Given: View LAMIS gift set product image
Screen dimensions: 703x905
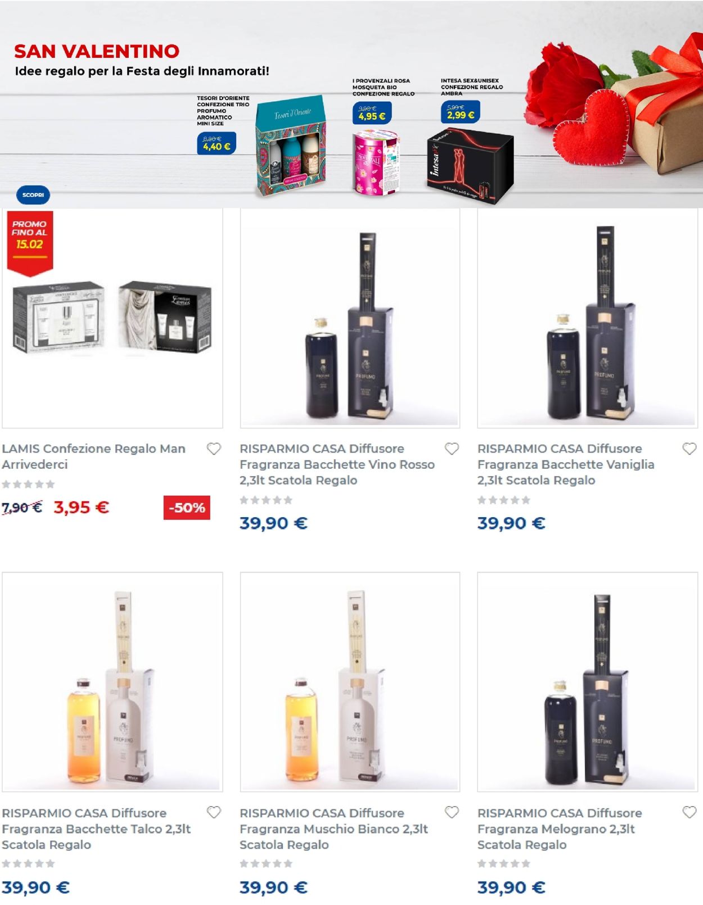Looking at the screenshot, I should pos(112,318).
